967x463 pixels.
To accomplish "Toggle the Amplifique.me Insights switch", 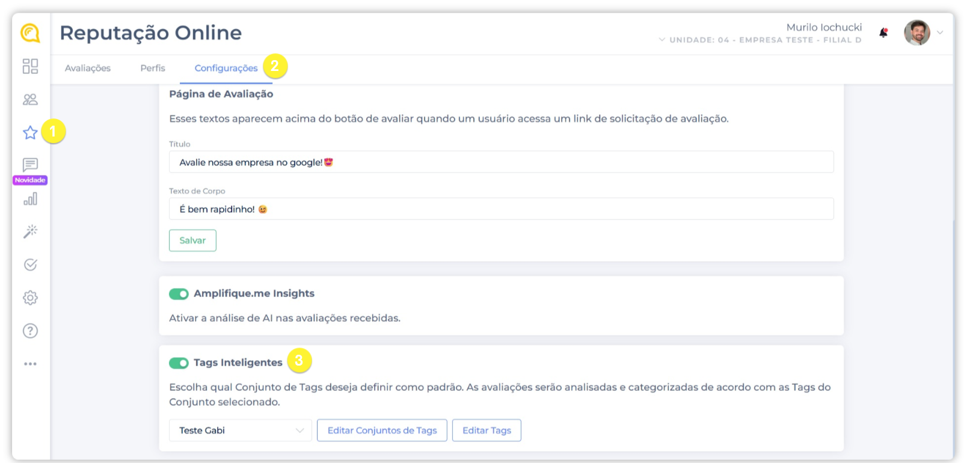I will point(179,293).
